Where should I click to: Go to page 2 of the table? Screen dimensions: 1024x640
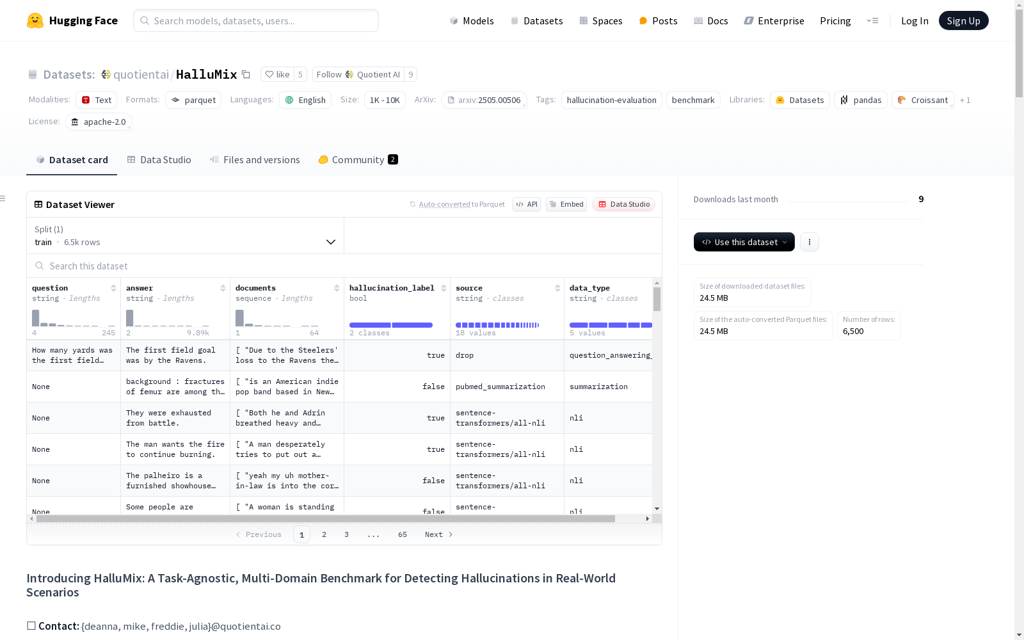pyautogui.click(x=324, y=534)
